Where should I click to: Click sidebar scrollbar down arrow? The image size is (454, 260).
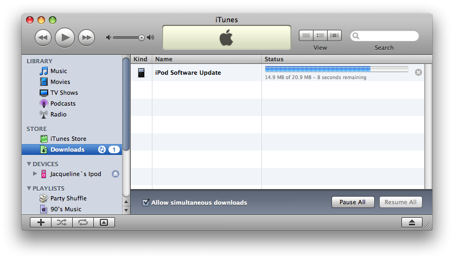[126, 210]
